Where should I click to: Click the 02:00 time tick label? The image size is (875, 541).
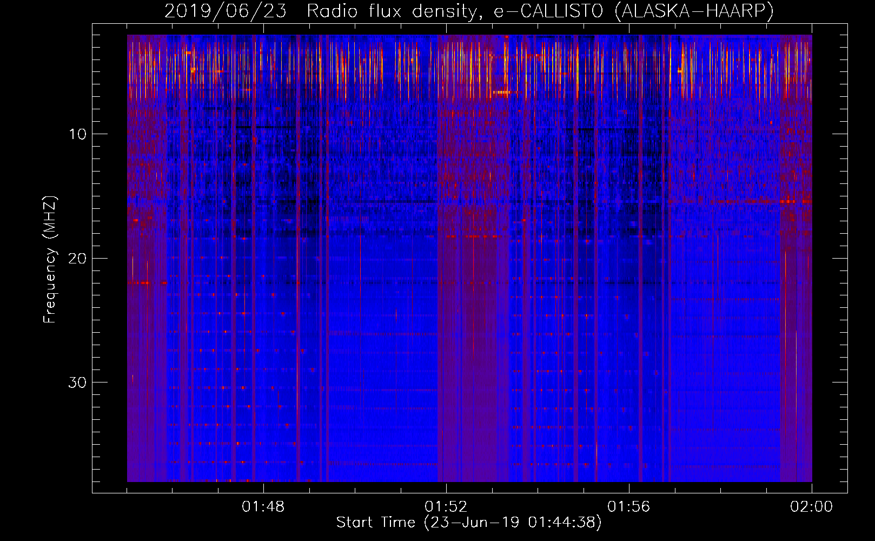tap(812, 507)
